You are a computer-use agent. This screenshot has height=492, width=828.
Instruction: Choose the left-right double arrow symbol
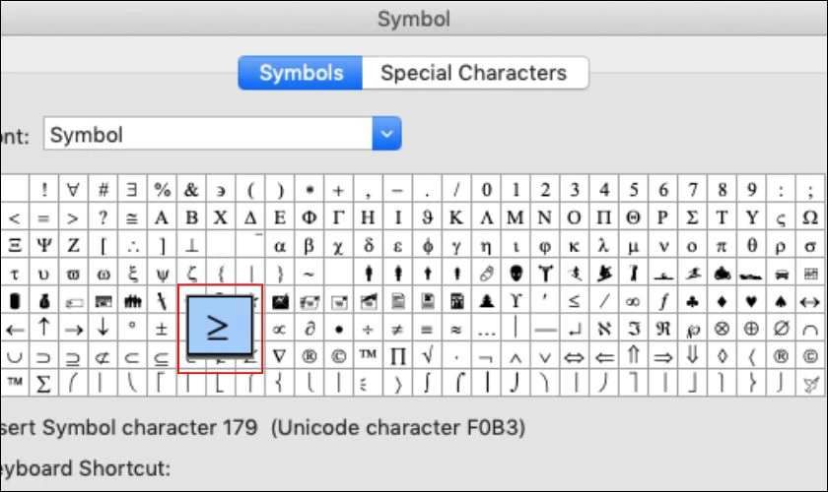pyautogui.click(x=574, y=357)
